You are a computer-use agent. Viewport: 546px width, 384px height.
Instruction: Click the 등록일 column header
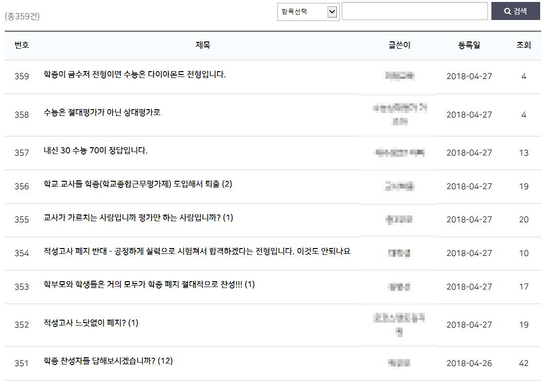(469, 45)
